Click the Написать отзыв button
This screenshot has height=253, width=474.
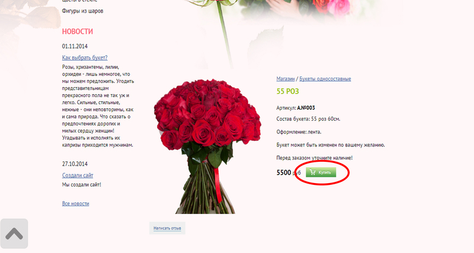(x=167, y=228)
